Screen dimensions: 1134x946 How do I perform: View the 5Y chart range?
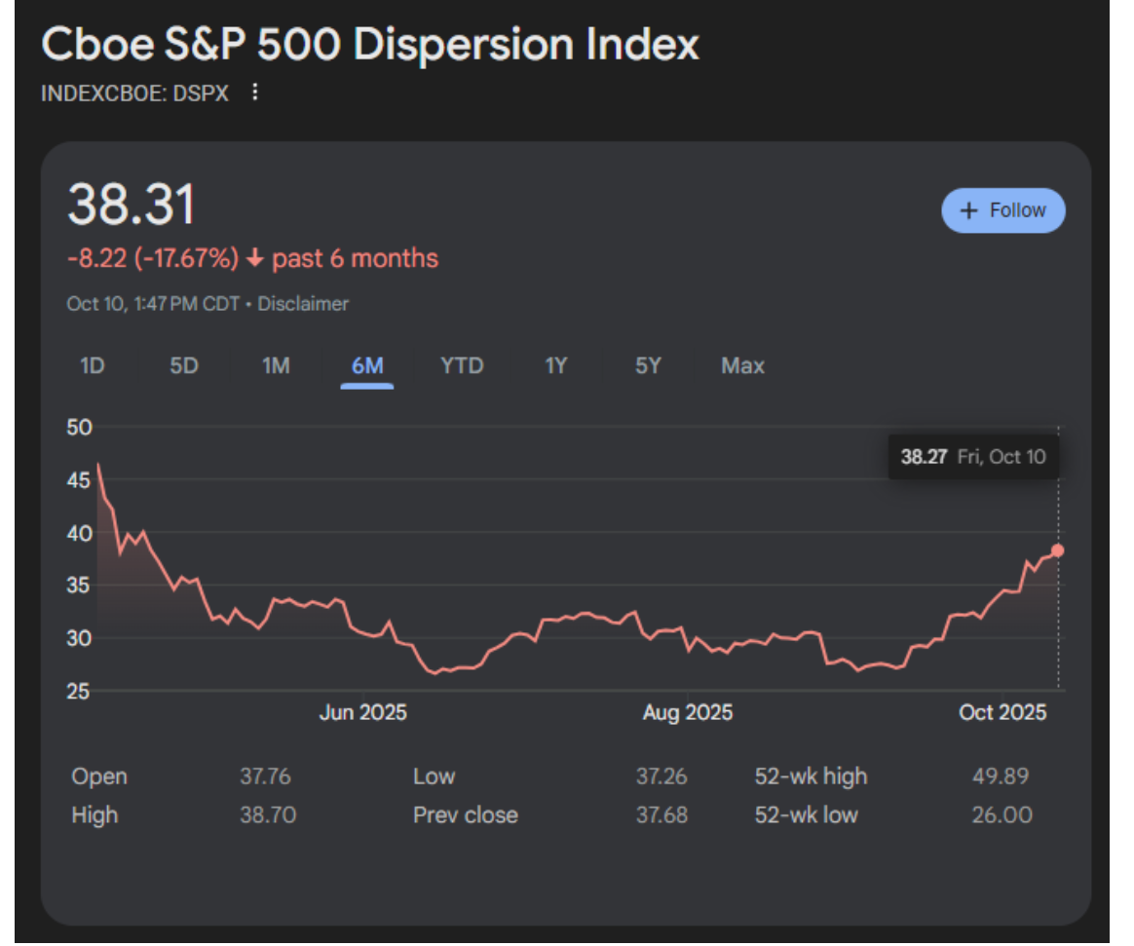648,366
